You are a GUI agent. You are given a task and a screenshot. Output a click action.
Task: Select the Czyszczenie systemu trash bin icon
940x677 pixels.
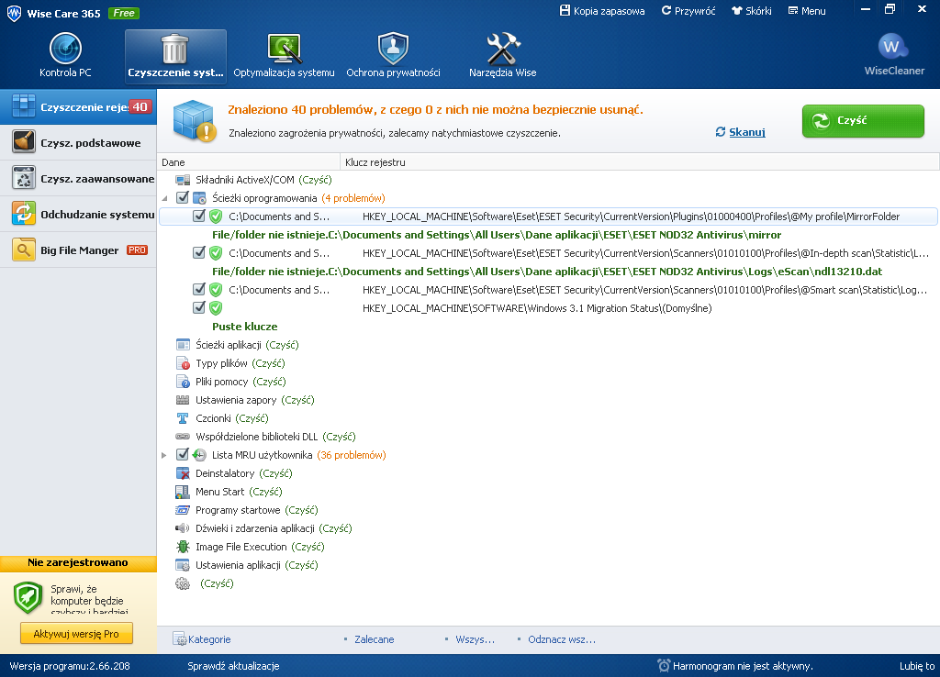tap(175, 49)
